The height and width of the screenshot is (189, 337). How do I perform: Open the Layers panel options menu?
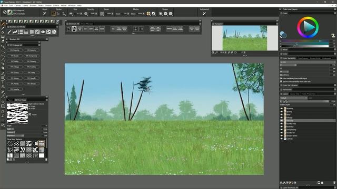(335, 94)
